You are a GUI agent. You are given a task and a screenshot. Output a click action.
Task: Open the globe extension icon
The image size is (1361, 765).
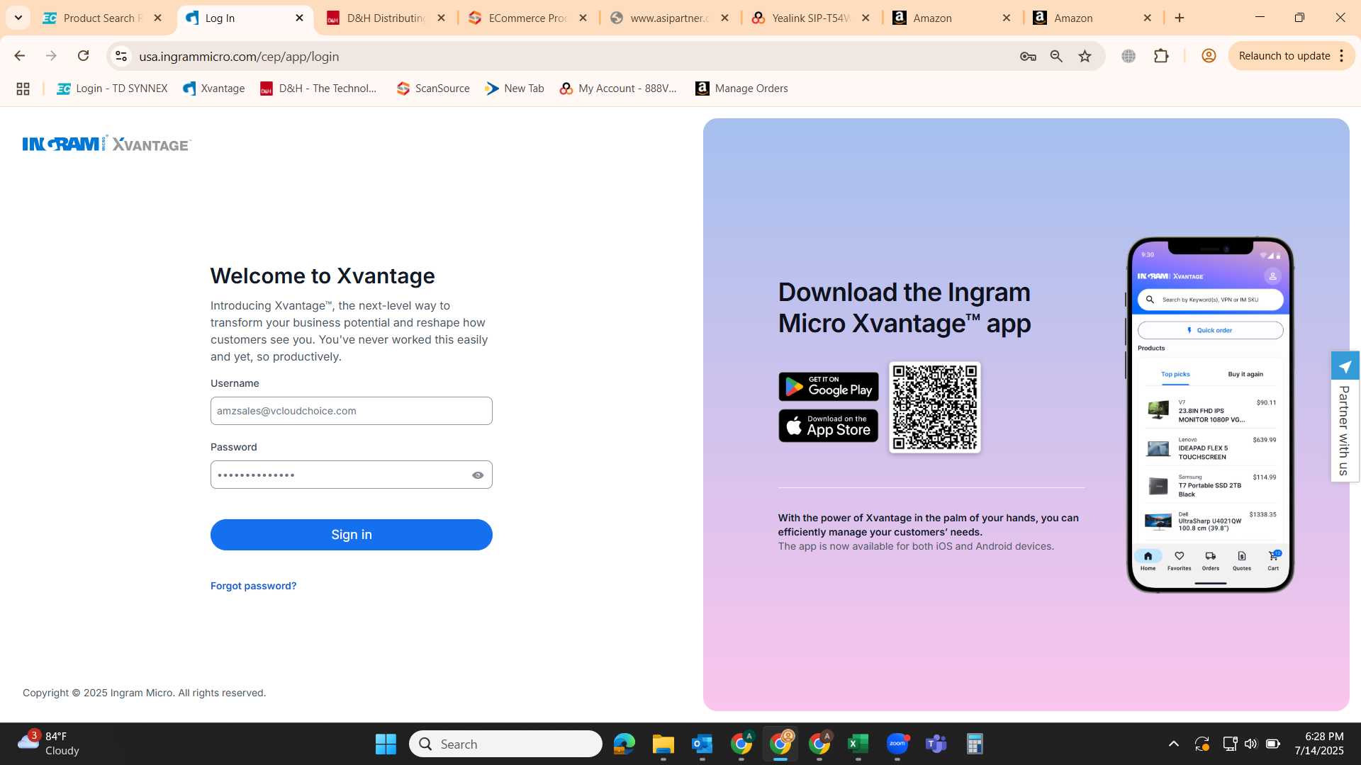coord(1128,56)
